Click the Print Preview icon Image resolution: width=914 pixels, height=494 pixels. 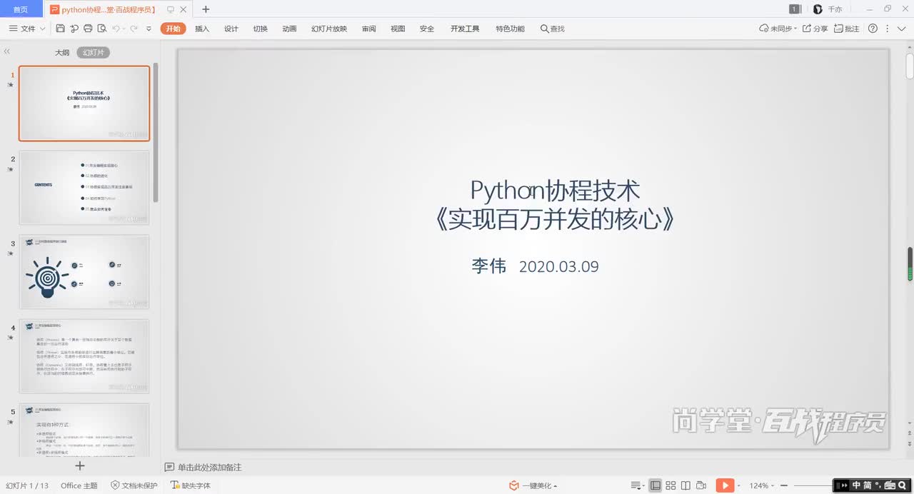click(101, 29)
